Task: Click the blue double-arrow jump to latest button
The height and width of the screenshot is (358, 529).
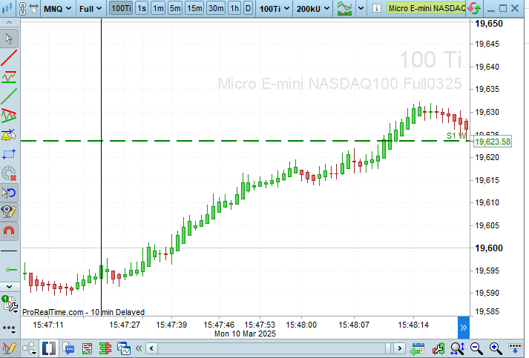Action: 464,328
